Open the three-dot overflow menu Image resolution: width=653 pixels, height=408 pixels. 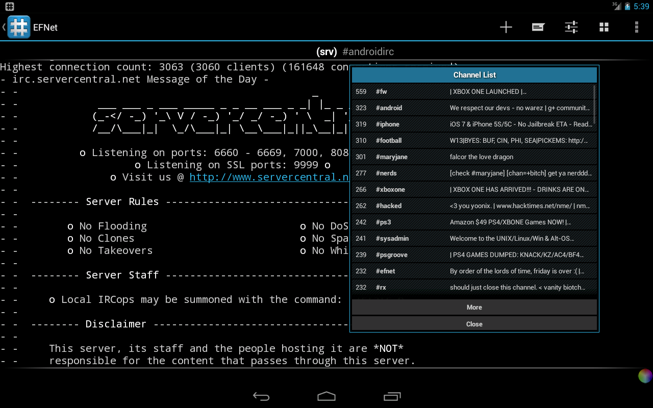click(636, 28)
